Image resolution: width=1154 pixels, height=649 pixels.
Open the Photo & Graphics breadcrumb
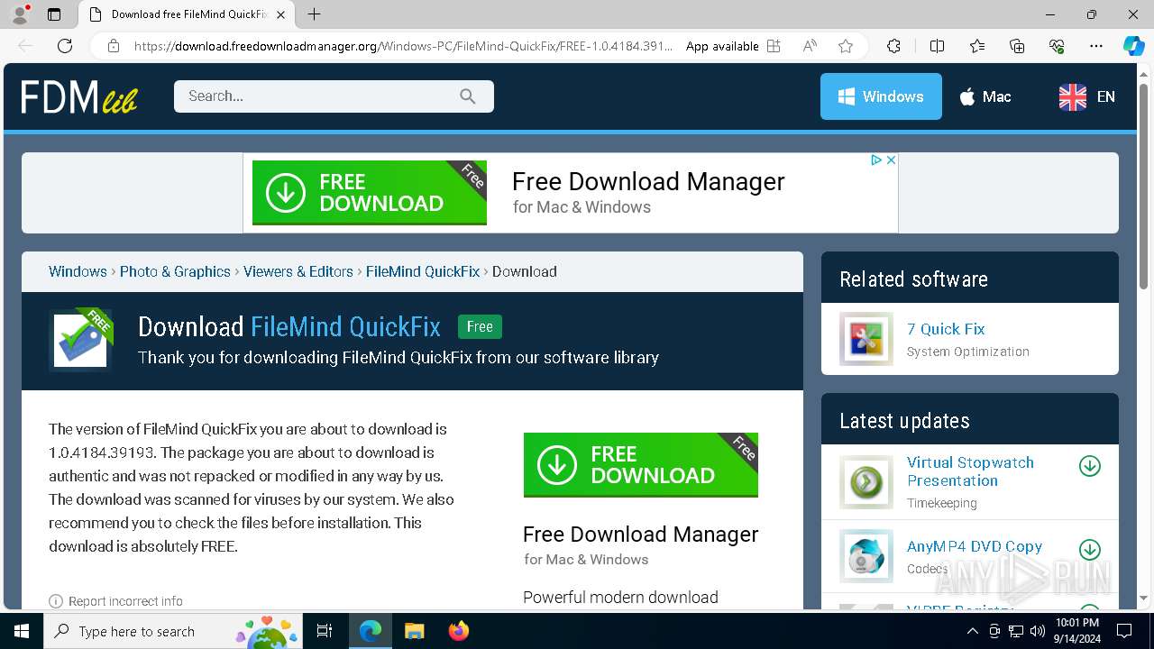[175, 271]
